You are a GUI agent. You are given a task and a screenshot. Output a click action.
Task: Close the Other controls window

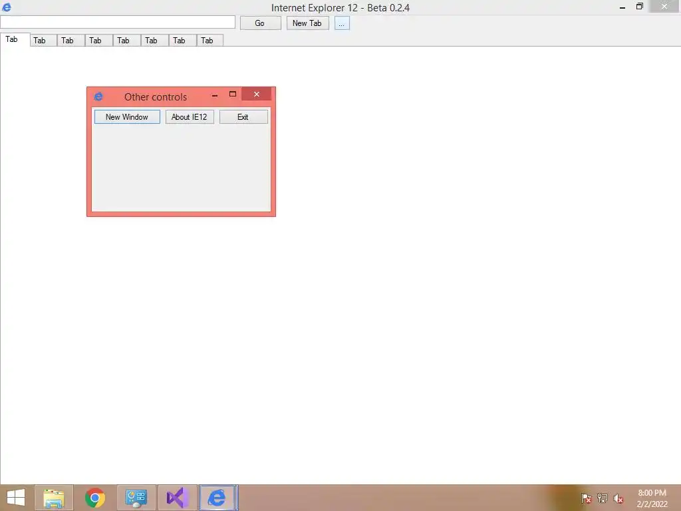[x=257, y=94]
